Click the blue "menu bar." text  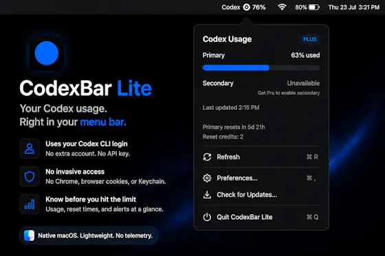pyautogui.click(x=103, y=122)
